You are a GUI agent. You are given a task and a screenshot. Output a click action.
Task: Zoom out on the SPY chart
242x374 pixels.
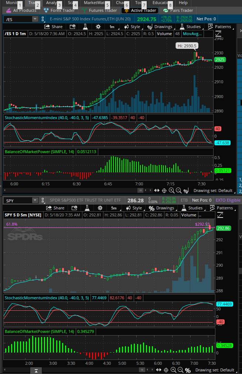pyautogui.click(x=181, y=370)
